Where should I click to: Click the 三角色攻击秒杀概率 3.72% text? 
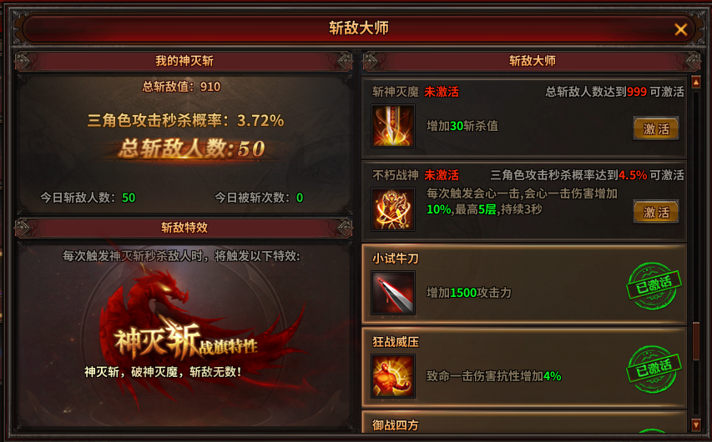(185, 120)
